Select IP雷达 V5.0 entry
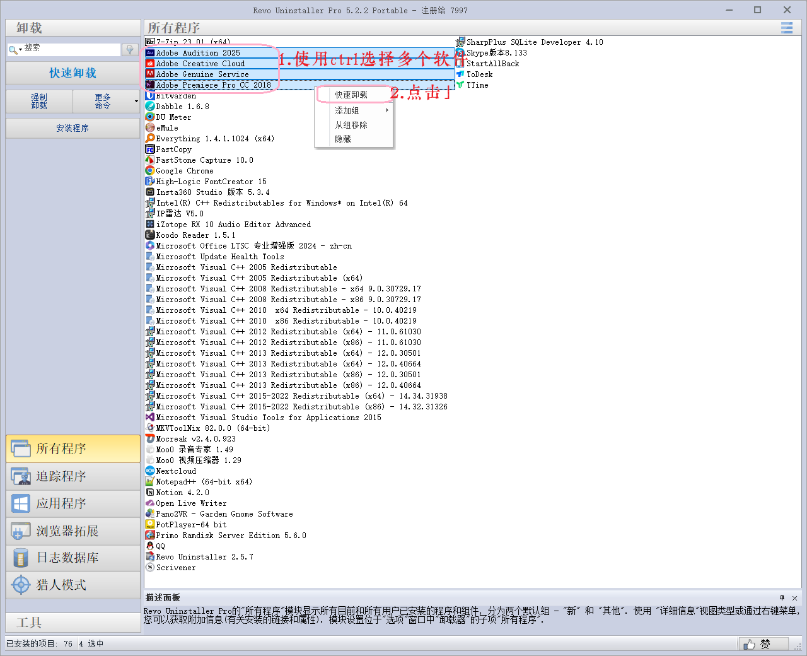Screen dimensions: 807x656 175,214
